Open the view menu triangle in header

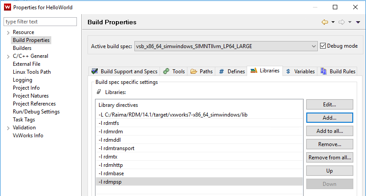358,22
